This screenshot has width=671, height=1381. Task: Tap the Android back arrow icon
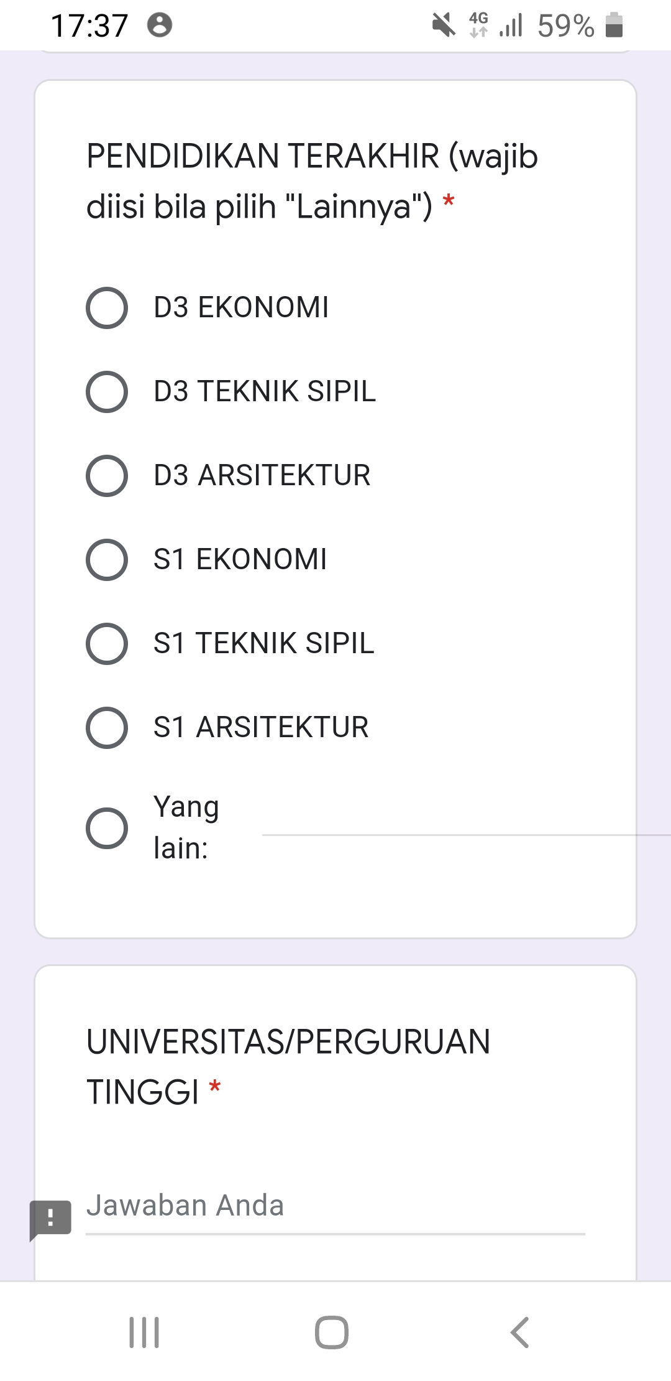(519, 1332)
